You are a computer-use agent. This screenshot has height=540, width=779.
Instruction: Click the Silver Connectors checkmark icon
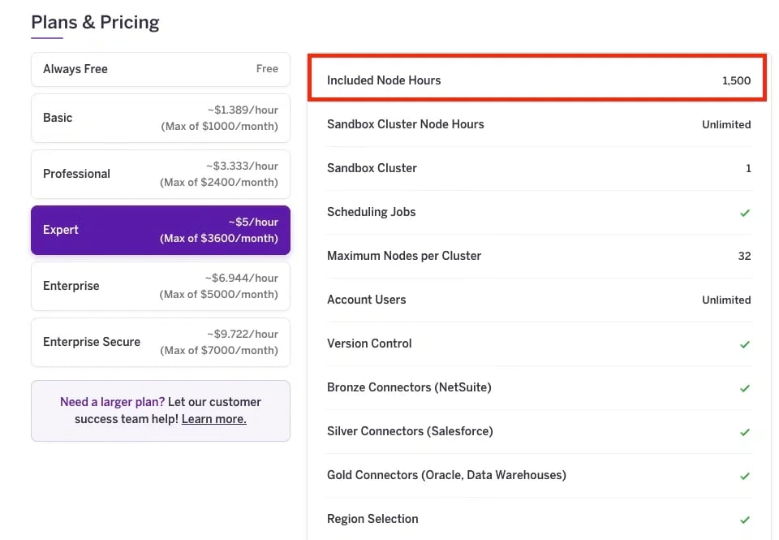[x=745, y=432]
